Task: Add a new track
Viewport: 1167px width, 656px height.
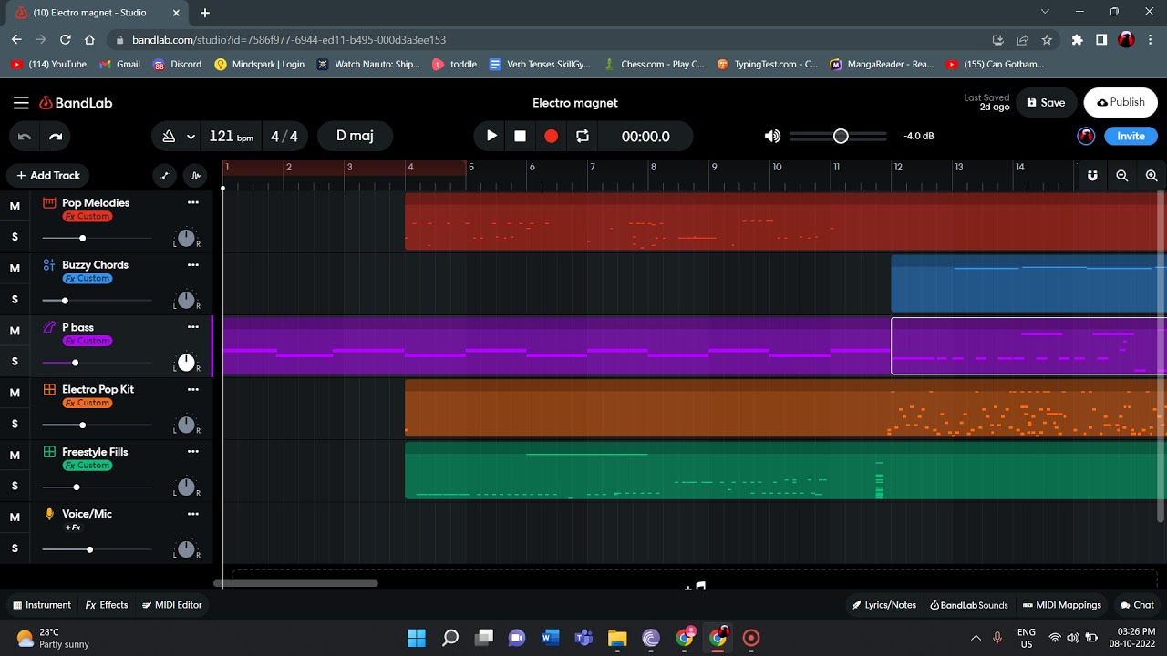Action: point(47,176)
